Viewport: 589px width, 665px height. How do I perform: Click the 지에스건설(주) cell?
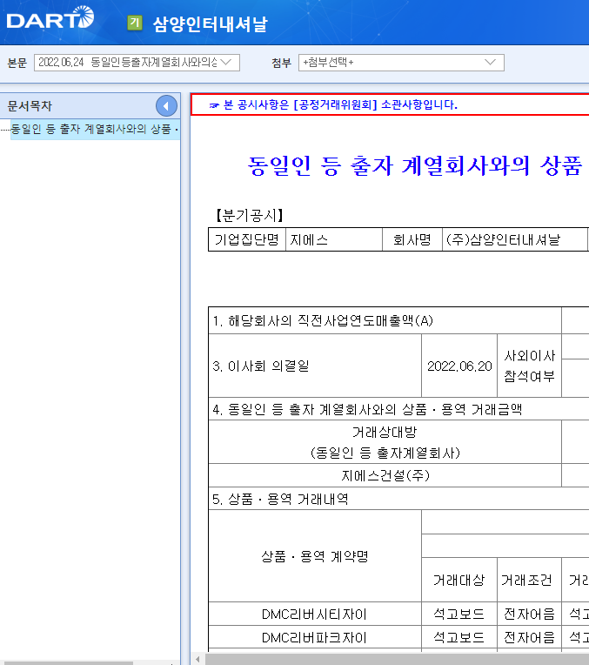click(x=385, y=475)
